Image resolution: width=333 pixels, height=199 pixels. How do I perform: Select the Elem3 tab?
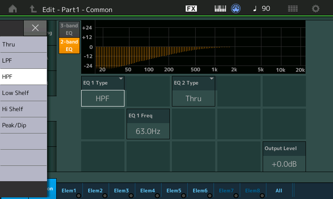coord(122,191)
